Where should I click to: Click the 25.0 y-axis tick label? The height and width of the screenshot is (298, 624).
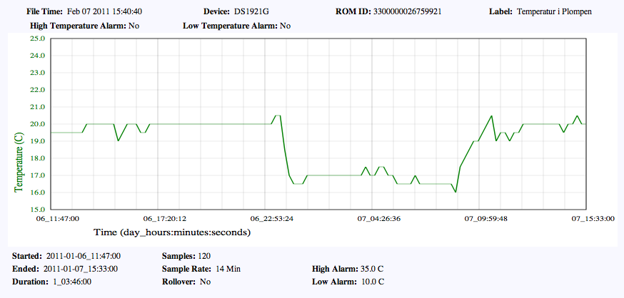pos(37,38)
